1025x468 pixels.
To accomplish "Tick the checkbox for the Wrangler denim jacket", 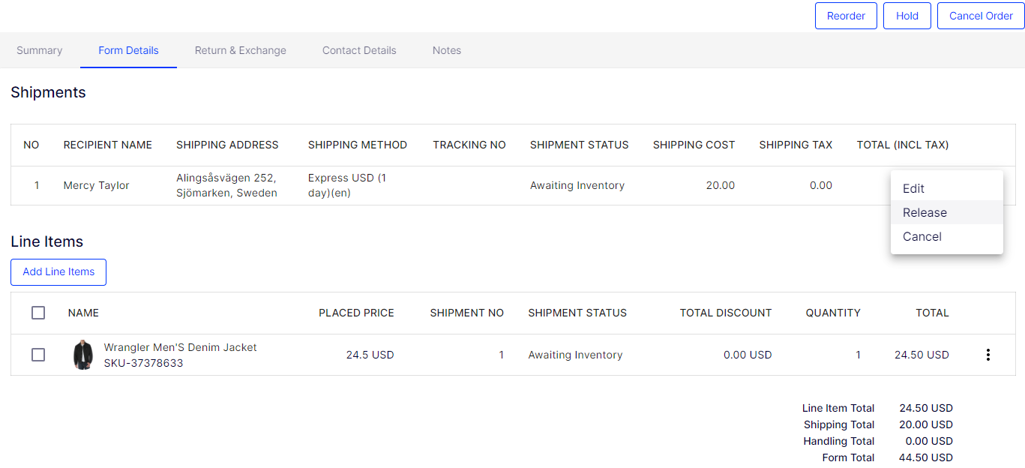I will pyautogui.click(x=38, y=354).
